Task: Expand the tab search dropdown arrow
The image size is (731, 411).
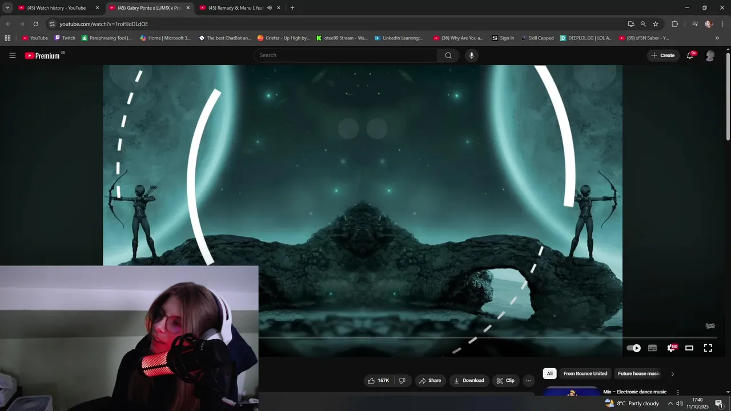Action: point(7,8)
